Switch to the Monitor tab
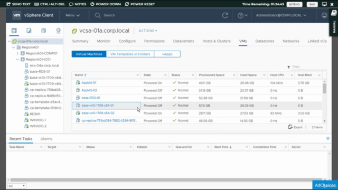Viewport: 338px width, 190px height. click(104, 41)
